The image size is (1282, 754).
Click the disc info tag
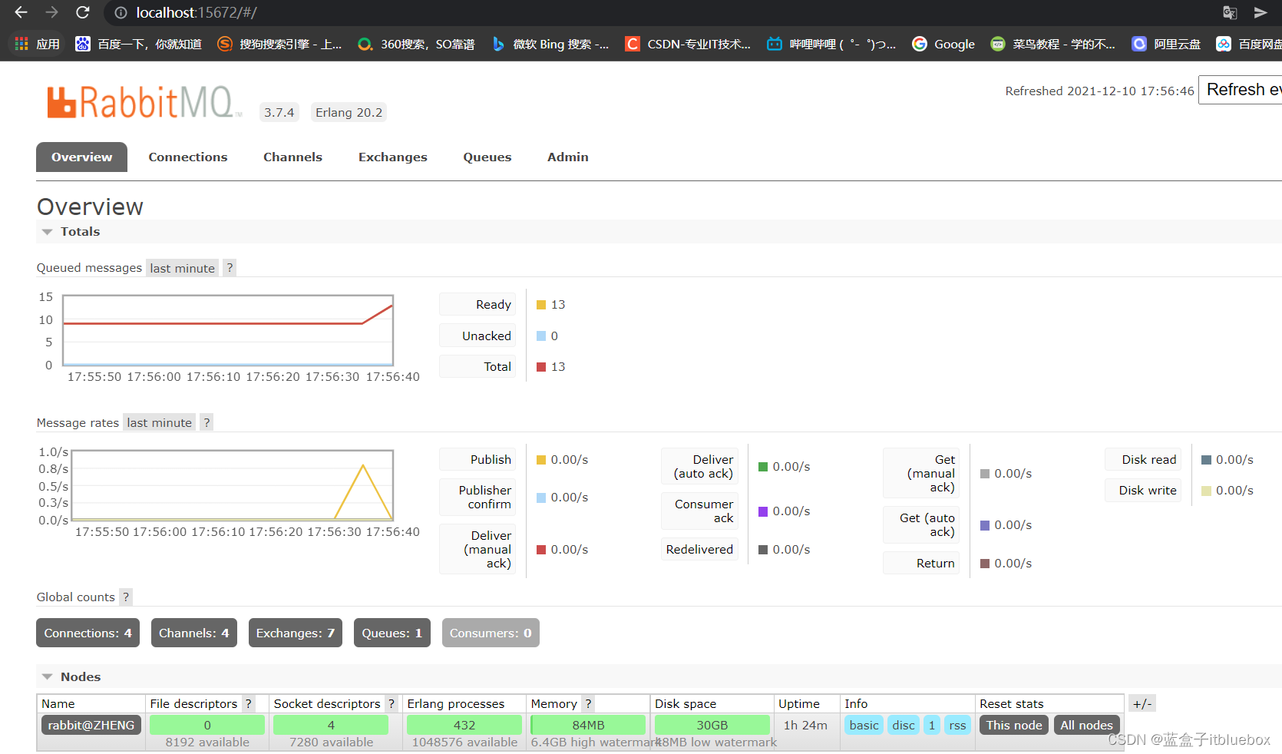click(904, 725)
